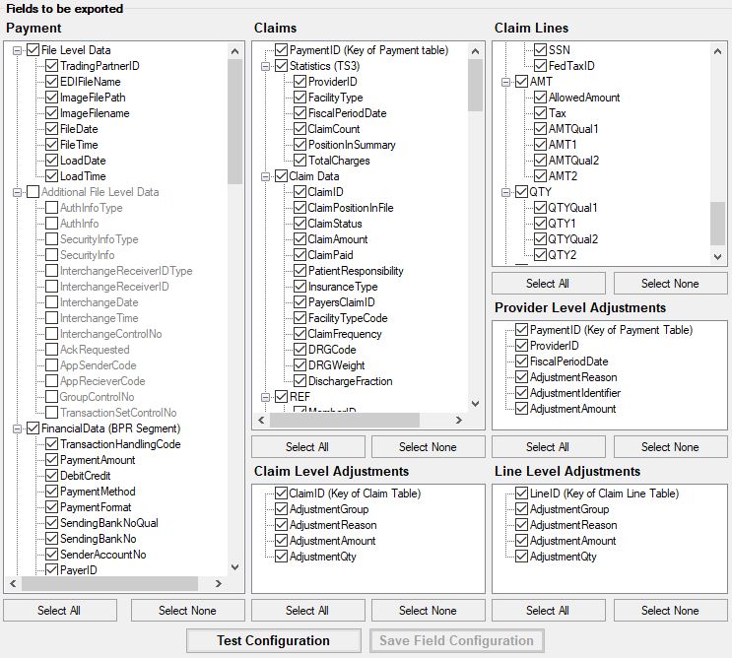Uncheck the PaymentAmount checkbox
Viewport: 732px width, 658px height.
pyautogui.click(x=51, y=460)
